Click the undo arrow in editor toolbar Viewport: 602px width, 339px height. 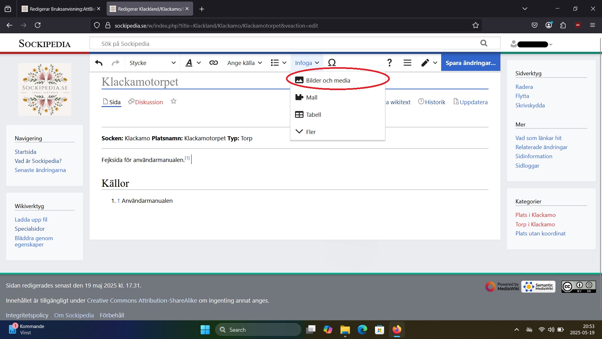click(99, 63)
